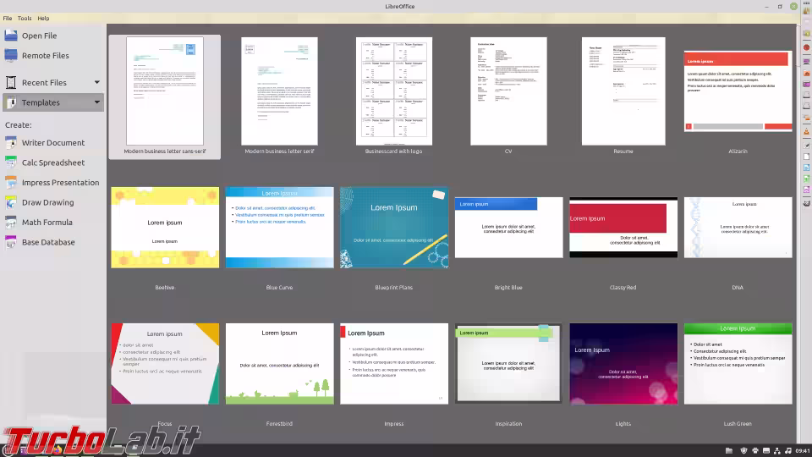Screen dimensions: 812x457
Task: Open the network connection tray icon
Action: click(x=776, y=451)
